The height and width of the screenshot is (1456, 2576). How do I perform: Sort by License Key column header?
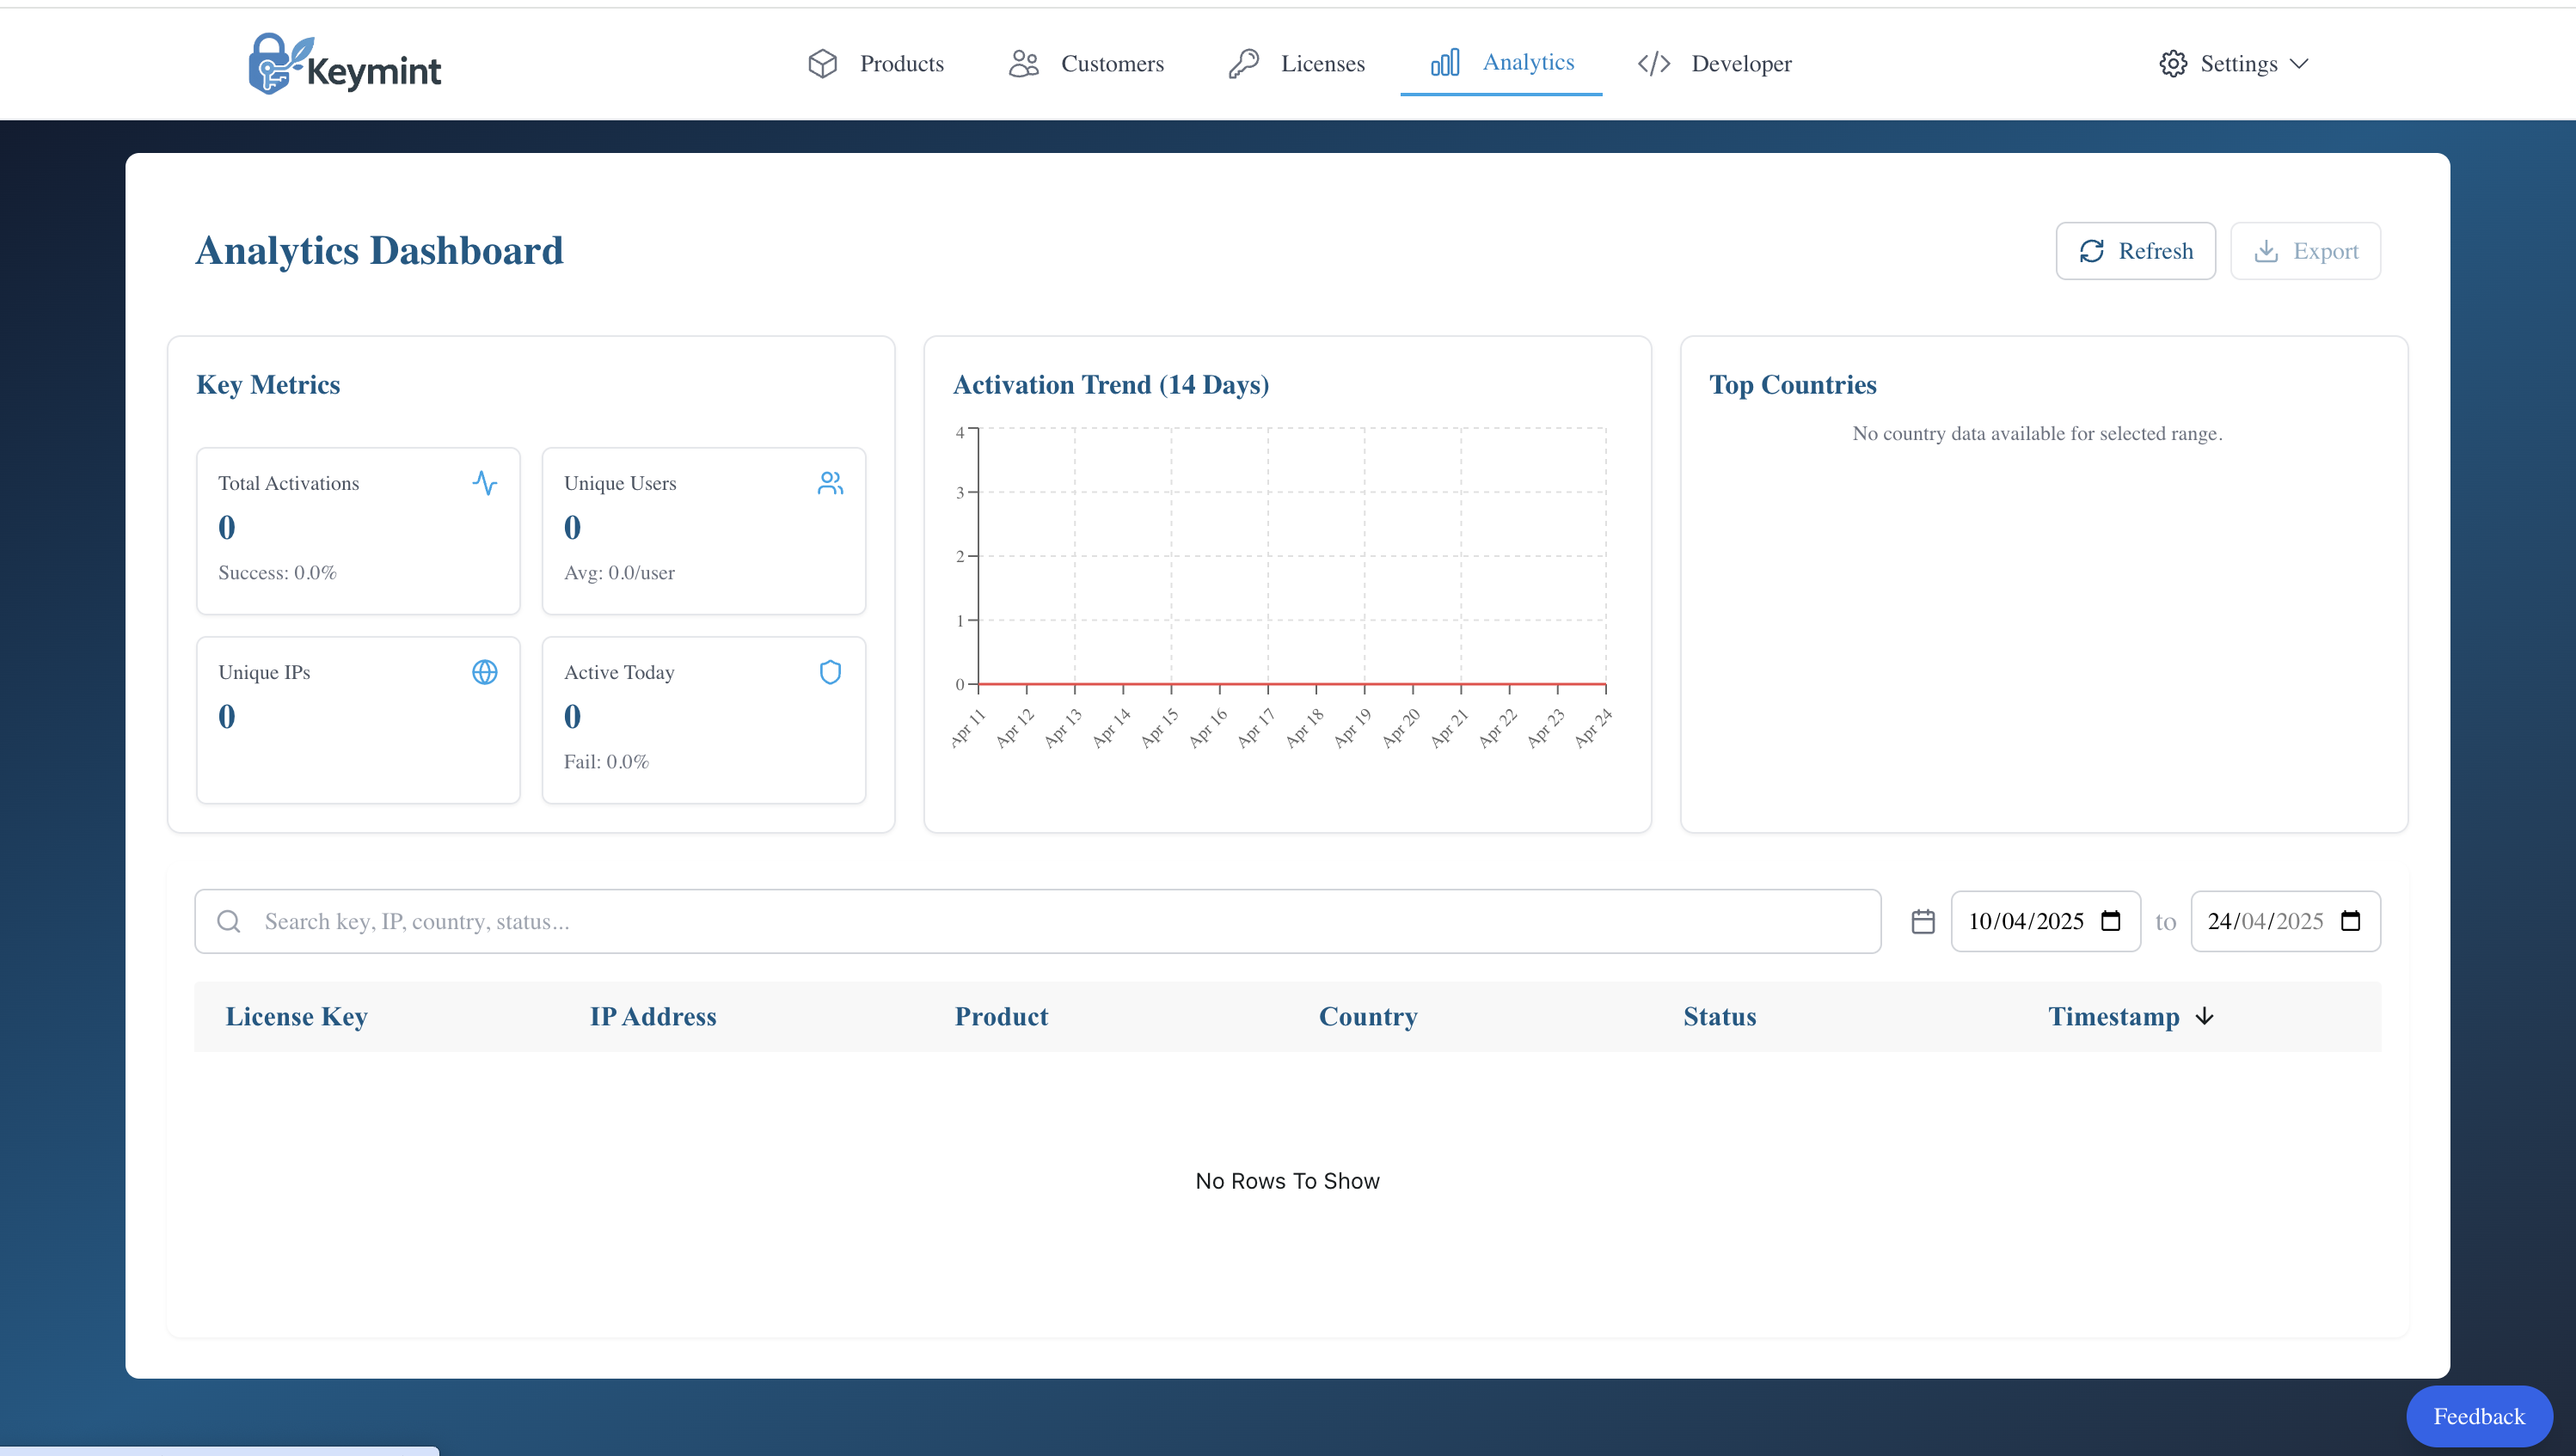296,1016
